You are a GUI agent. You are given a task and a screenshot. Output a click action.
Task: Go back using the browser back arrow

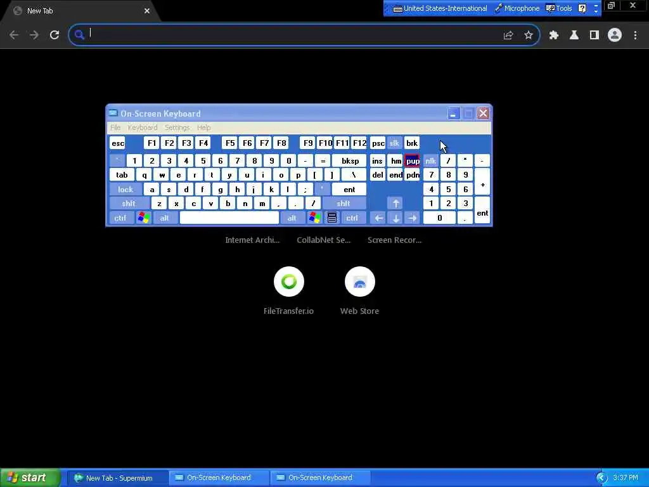pos(14,35)
